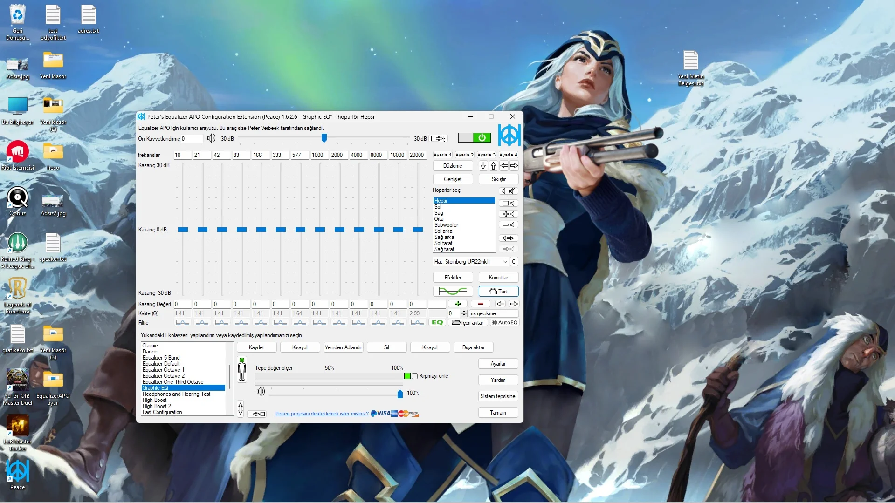Click the speaker copy arrow icon
This screenshot has width=895, height=503.
509,238
